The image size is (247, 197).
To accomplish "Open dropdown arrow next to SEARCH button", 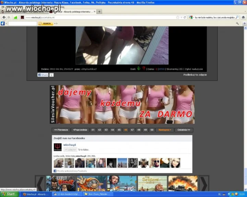I will 55,23.
